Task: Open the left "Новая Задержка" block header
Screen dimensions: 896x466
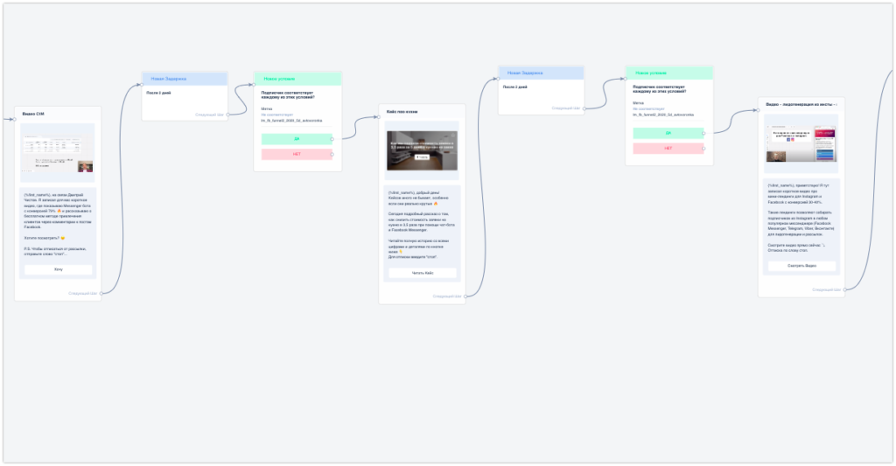Action: pos(185,79)
